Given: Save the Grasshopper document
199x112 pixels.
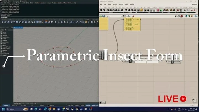Looking at the screenshot, I should (104, 16).
